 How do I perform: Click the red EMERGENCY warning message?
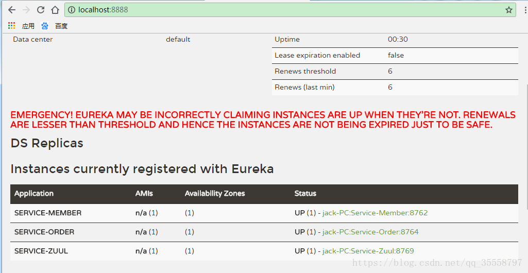263,120
